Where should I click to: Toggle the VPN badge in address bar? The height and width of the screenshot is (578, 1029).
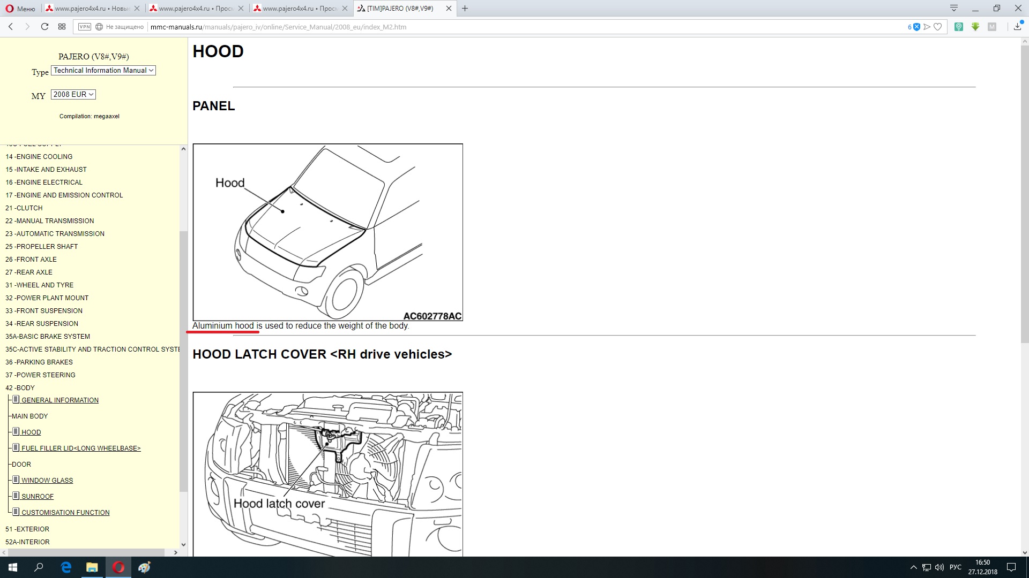[x=85, y=27]
